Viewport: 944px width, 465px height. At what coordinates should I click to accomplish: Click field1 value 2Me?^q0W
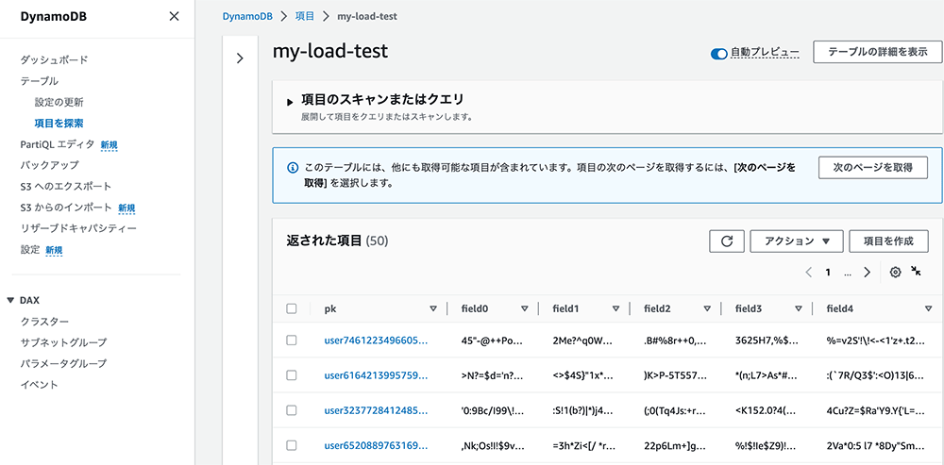[x=582, y=341]
